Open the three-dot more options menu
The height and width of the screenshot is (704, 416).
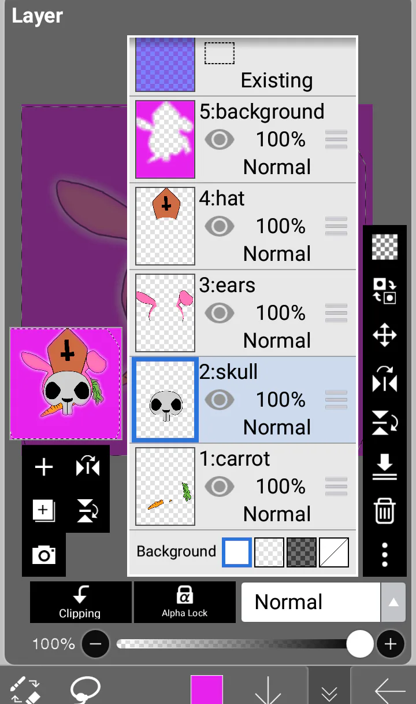tap(385, 554)
